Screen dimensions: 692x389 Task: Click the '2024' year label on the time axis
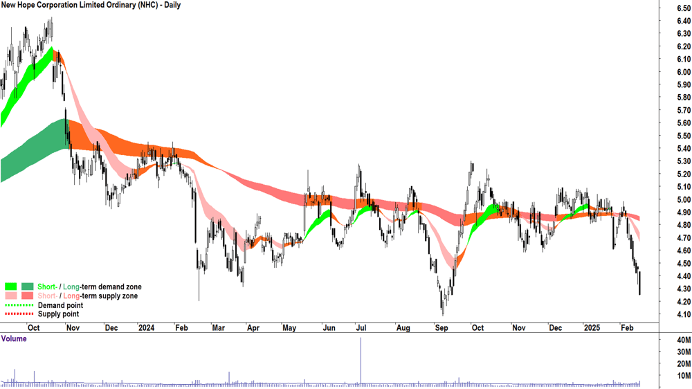[146, 327]
